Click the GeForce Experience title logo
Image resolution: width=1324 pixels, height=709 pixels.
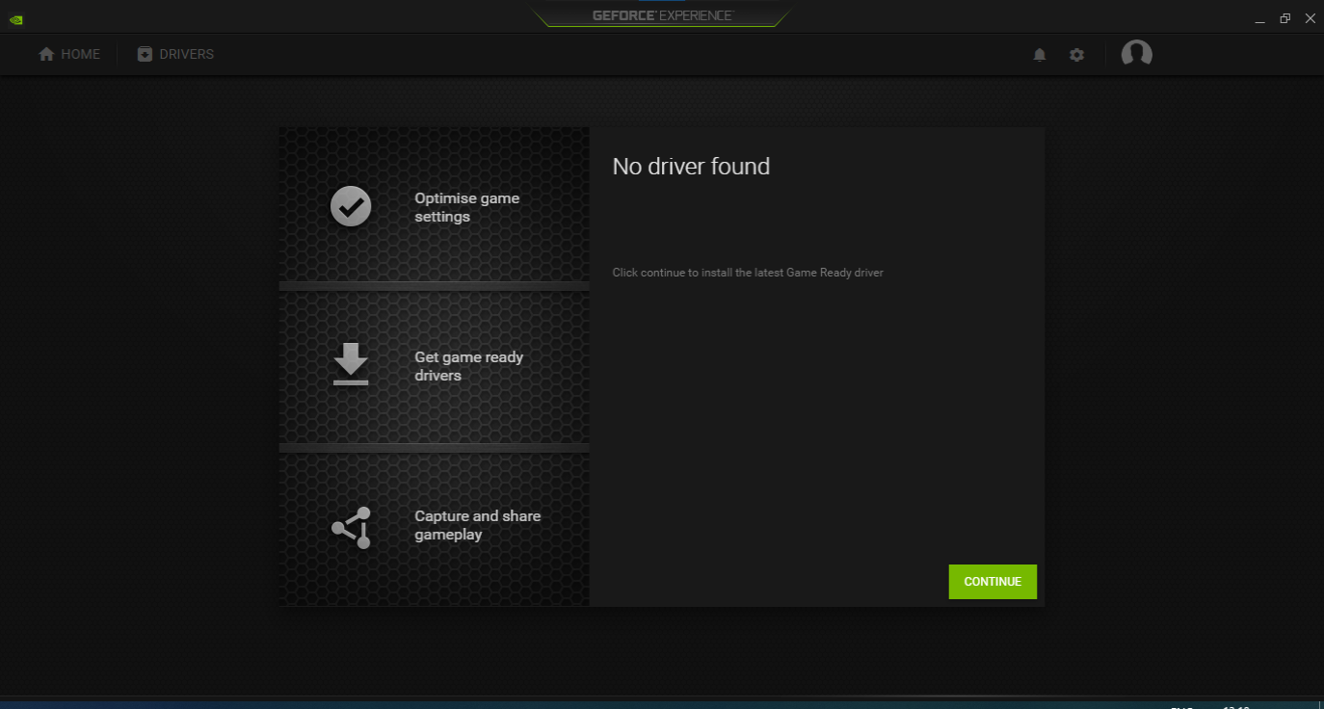pos(662,15)
